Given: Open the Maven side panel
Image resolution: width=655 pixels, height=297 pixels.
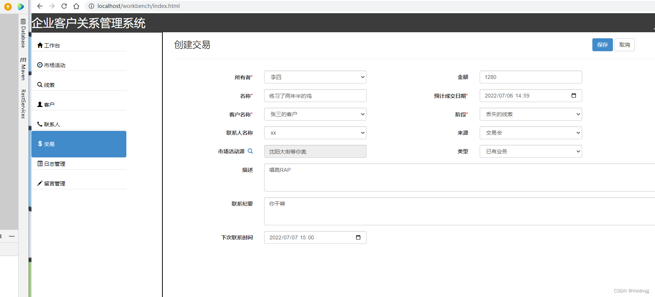Looking at the screenshot, I should (23, 69).
